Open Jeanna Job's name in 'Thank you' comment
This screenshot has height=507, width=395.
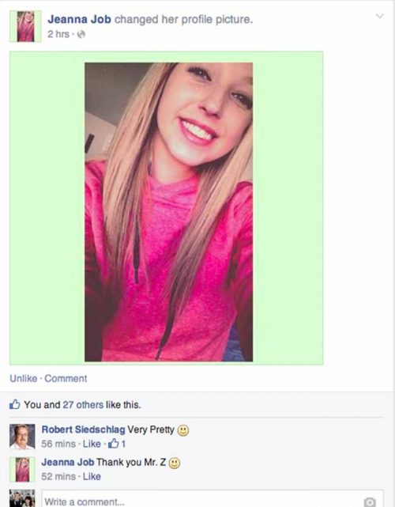point(68,463)
